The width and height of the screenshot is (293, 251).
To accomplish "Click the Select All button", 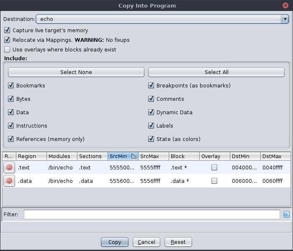I will (x=216, y=72).
